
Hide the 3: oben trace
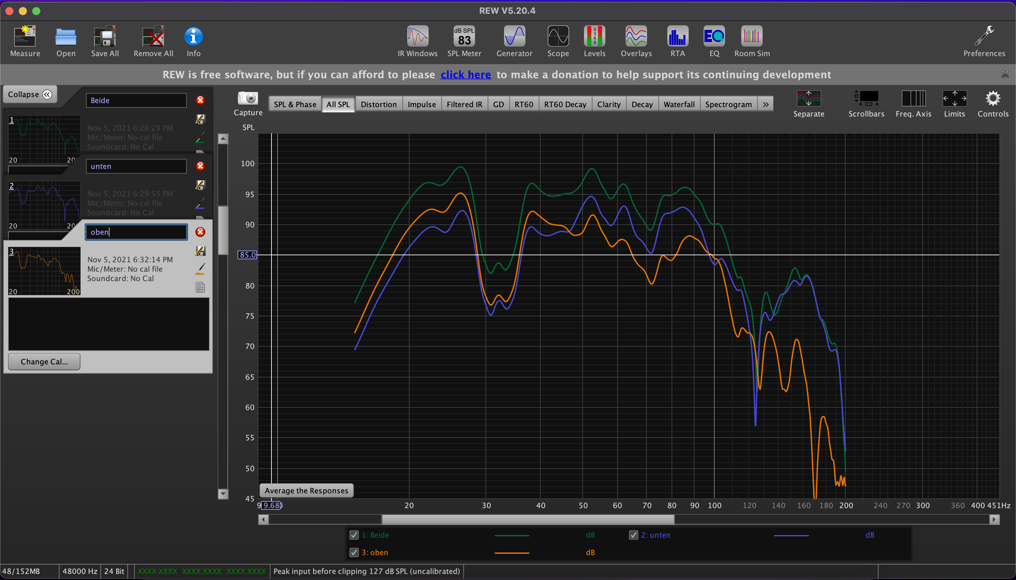[354, 552]
